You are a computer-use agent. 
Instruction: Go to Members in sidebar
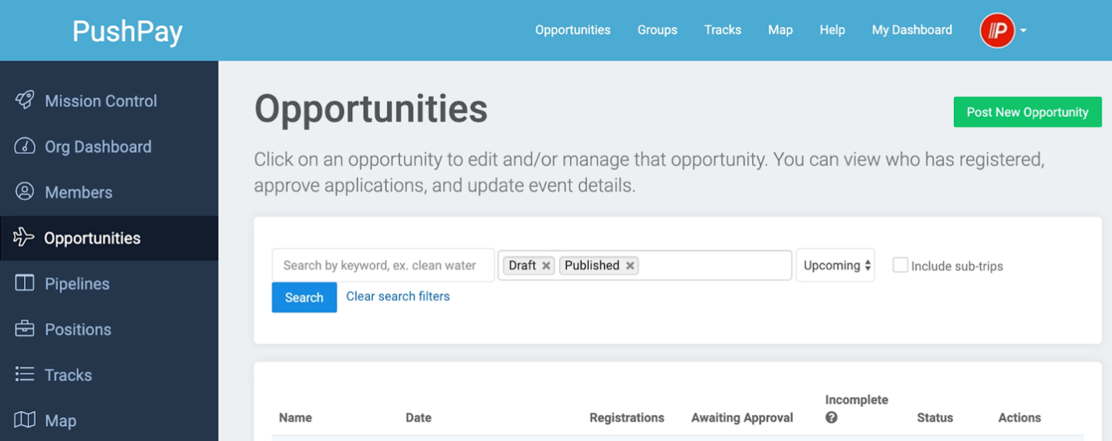(109, 192)
